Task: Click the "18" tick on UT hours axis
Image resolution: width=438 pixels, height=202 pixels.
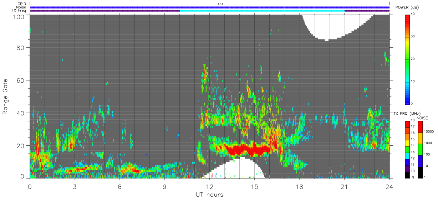Action: click(299, 186)
